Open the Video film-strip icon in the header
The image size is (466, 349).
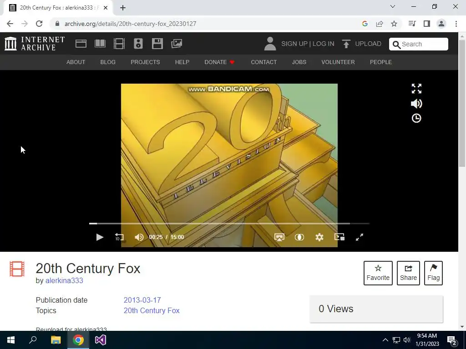pos(119,44)
